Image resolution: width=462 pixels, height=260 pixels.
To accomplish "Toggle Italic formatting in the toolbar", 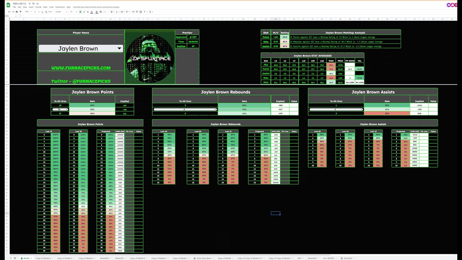I will click(x=84, y=12).
